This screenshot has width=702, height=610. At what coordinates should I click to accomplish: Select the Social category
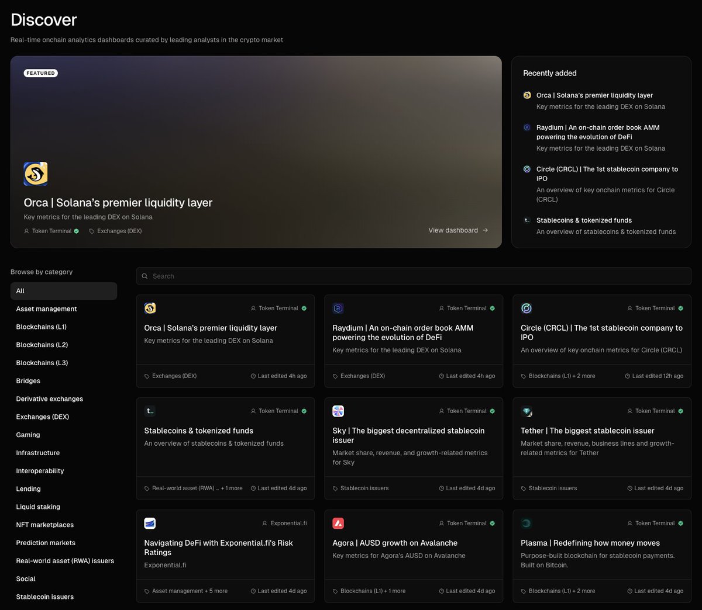[64, 579]
